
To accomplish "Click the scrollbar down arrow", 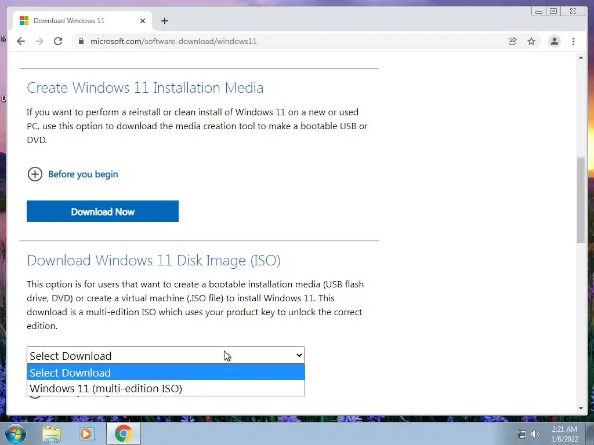I will click(x=581, y=408).
